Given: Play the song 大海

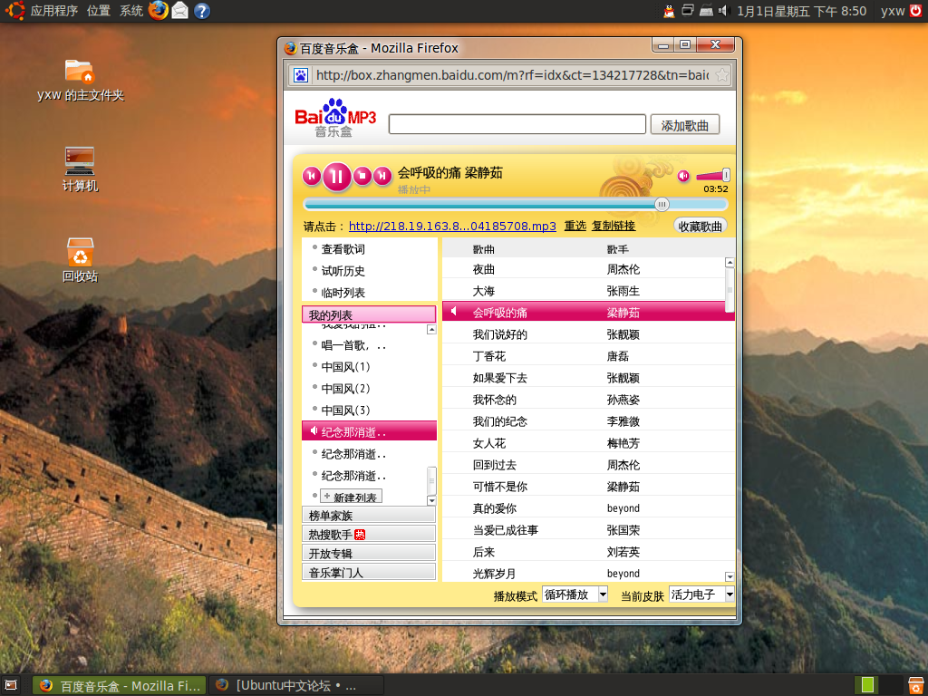Looking at the screenshot, I should point(584,291).
